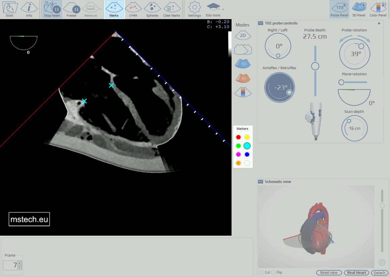
Task: Click the Start icon in toolbar
Action: pyautogui.click(x=10, y=9)
